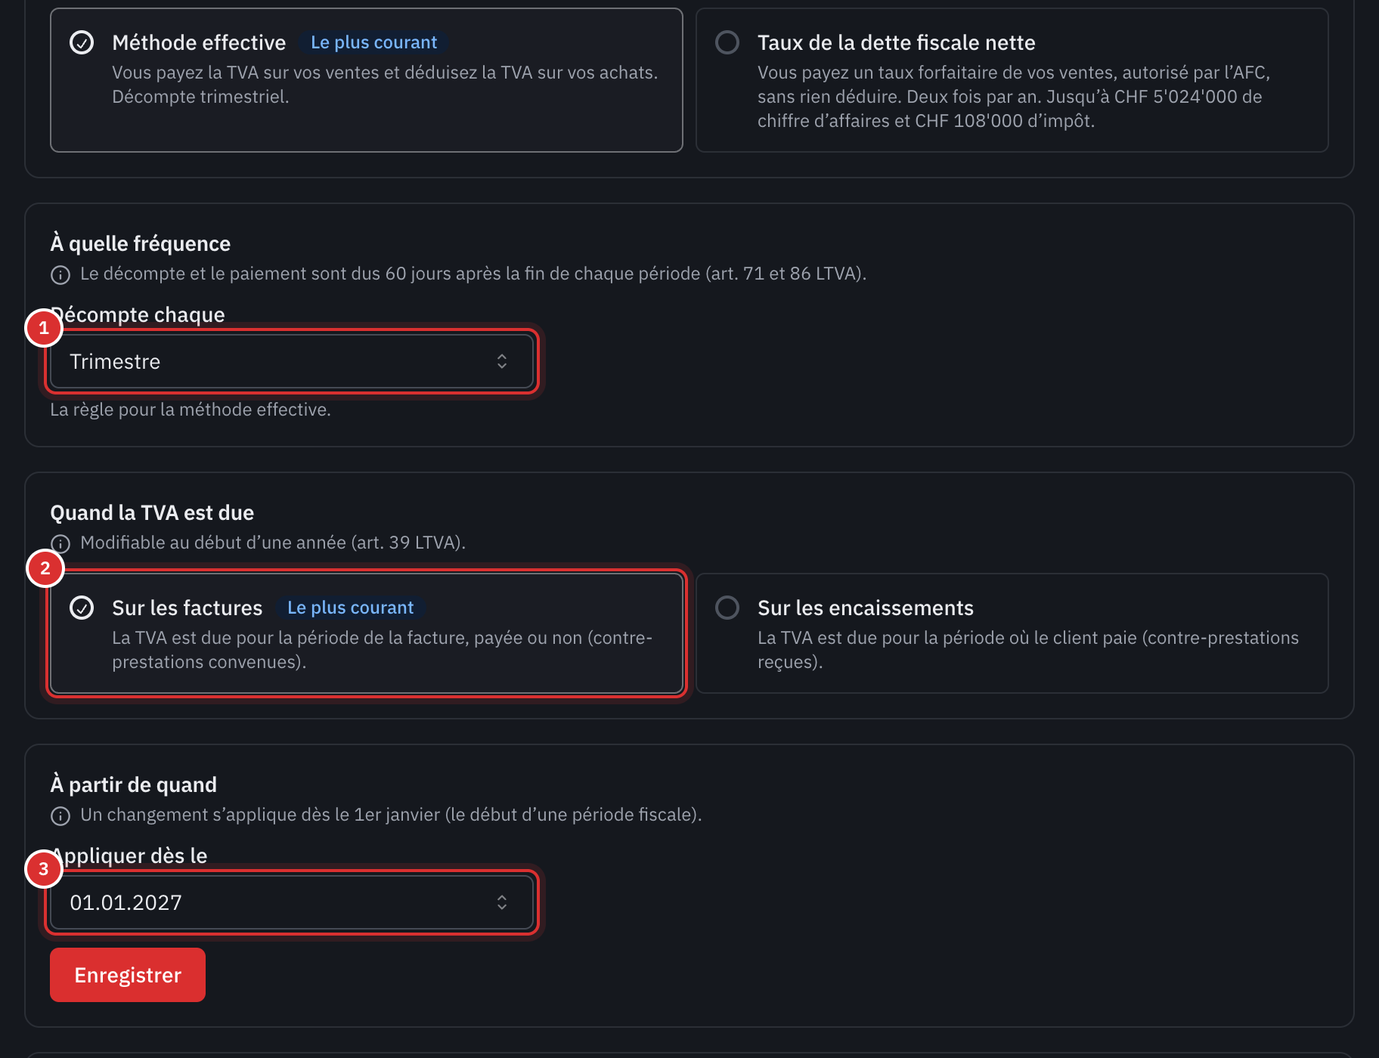Click the 'Sur les encaissements' card description text

click(x=1028, y=650)
